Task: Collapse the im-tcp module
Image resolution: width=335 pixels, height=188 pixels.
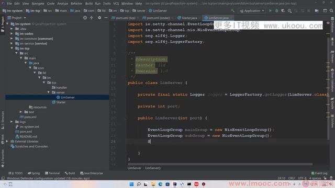Action: [x=12, y=48]
